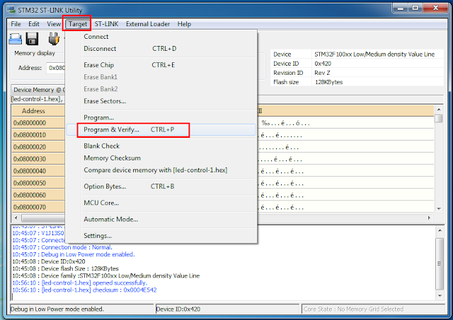This screenshot has height=320, width=453.
Task: Switch to the Device Memory tab
Action: (39, 90)
